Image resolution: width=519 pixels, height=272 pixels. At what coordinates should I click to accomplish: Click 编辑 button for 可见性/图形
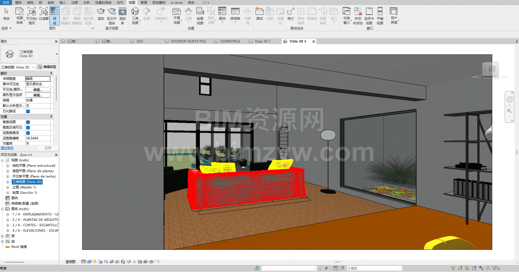[x=38, y=90]
